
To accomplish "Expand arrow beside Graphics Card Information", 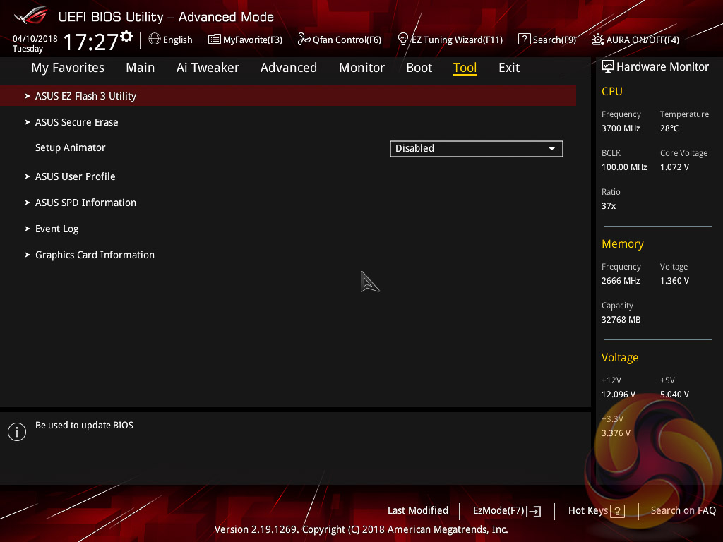I will [28, 255].
